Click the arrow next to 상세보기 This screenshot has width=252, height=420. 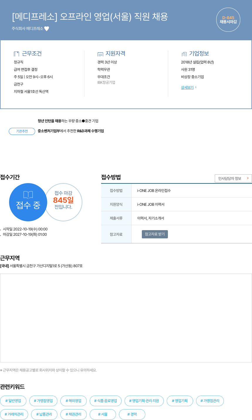pos(196,87)
